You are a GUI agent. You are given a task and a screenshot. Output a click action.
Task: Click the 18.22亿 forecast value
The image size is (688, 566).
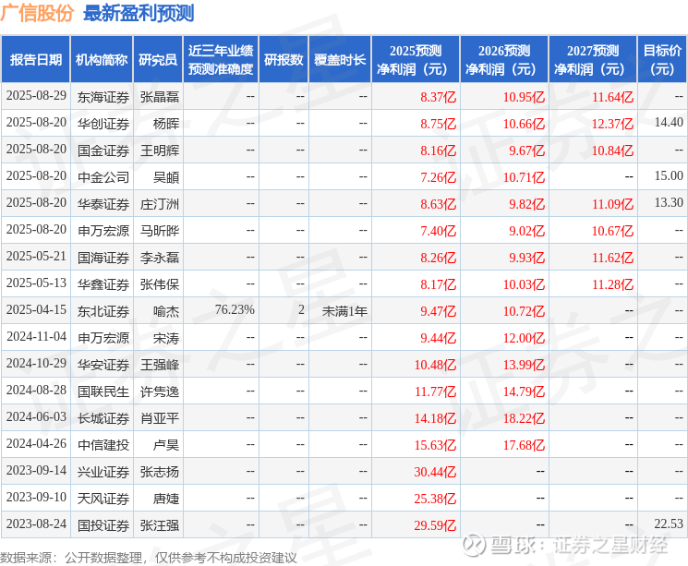point(524,418)
